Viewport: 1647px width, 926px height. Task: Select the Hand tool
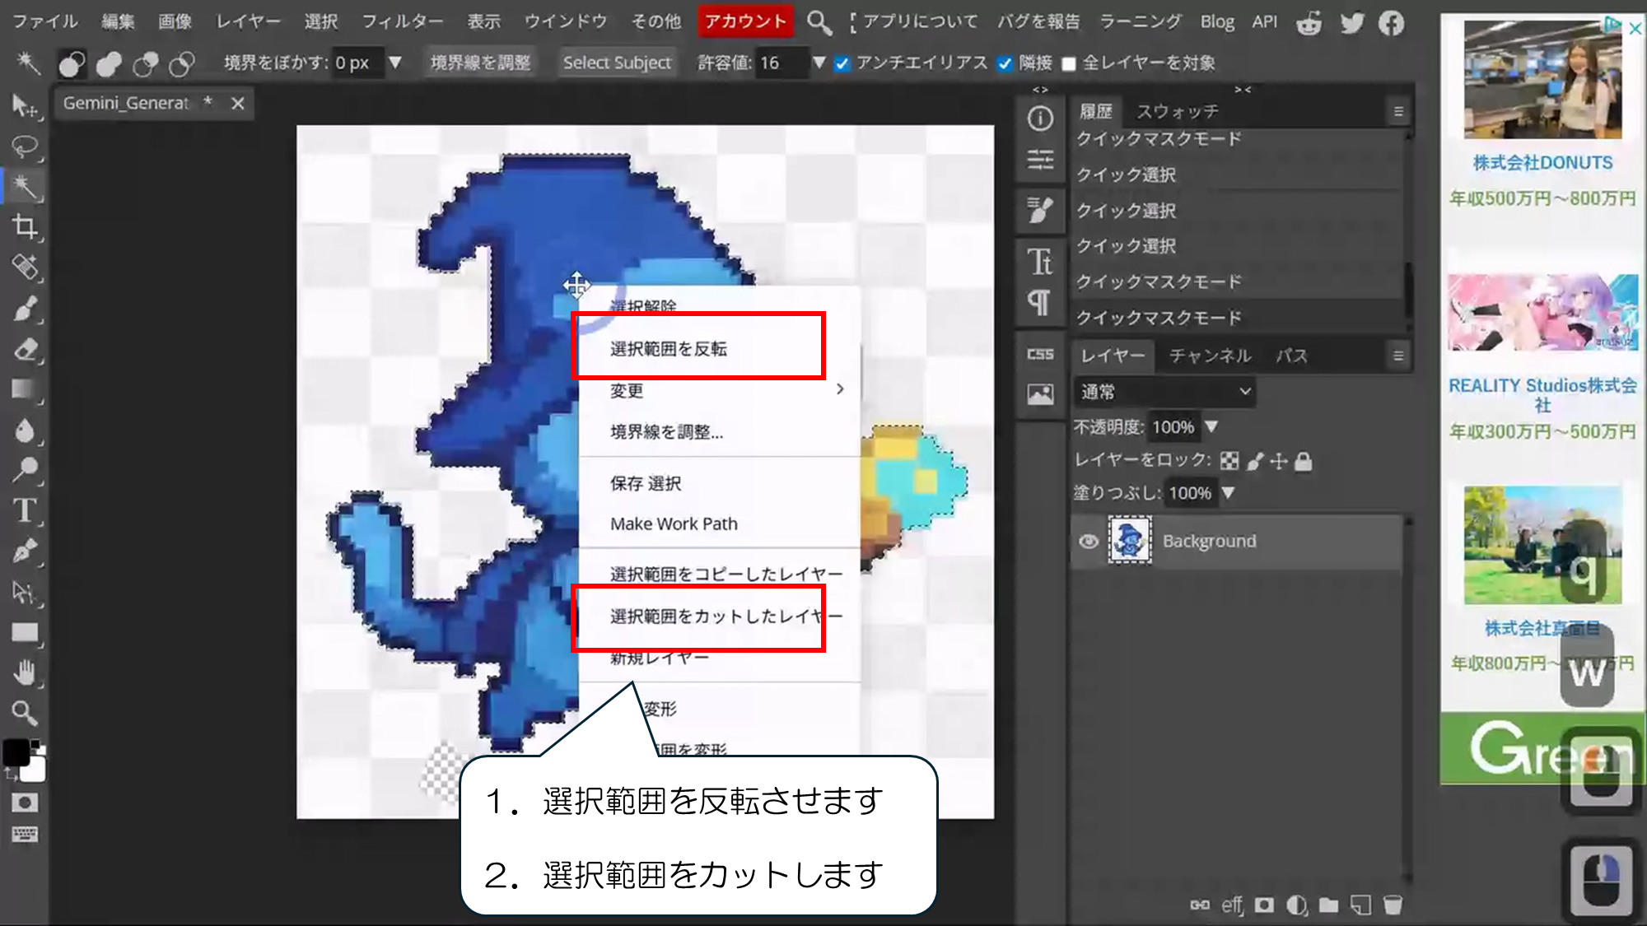coord(25,672)
